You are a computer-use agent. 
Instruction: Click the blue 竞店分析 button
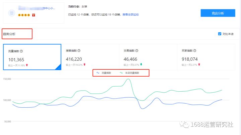(218, 13)
